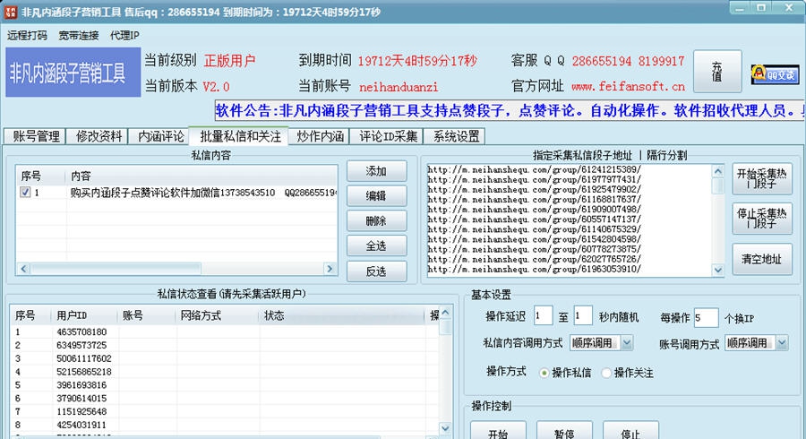Viewport: 806px width, 439px height.
Task: Select the 操作关注 radio button
Action: (606, 374)
